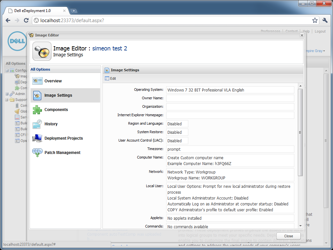Click the simeon test 2 title link
333x250 pixels.
tap(110, 49)
